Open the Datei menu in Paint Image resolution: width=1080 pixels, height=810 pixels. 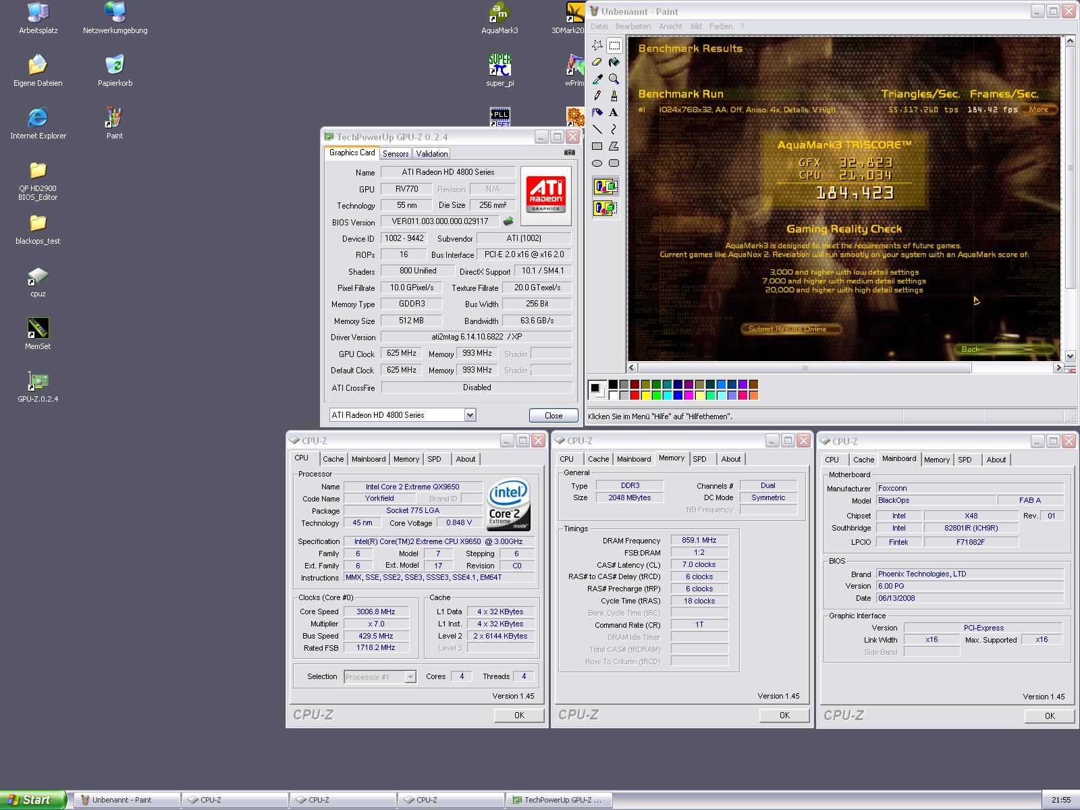click(x=599, y=26)
